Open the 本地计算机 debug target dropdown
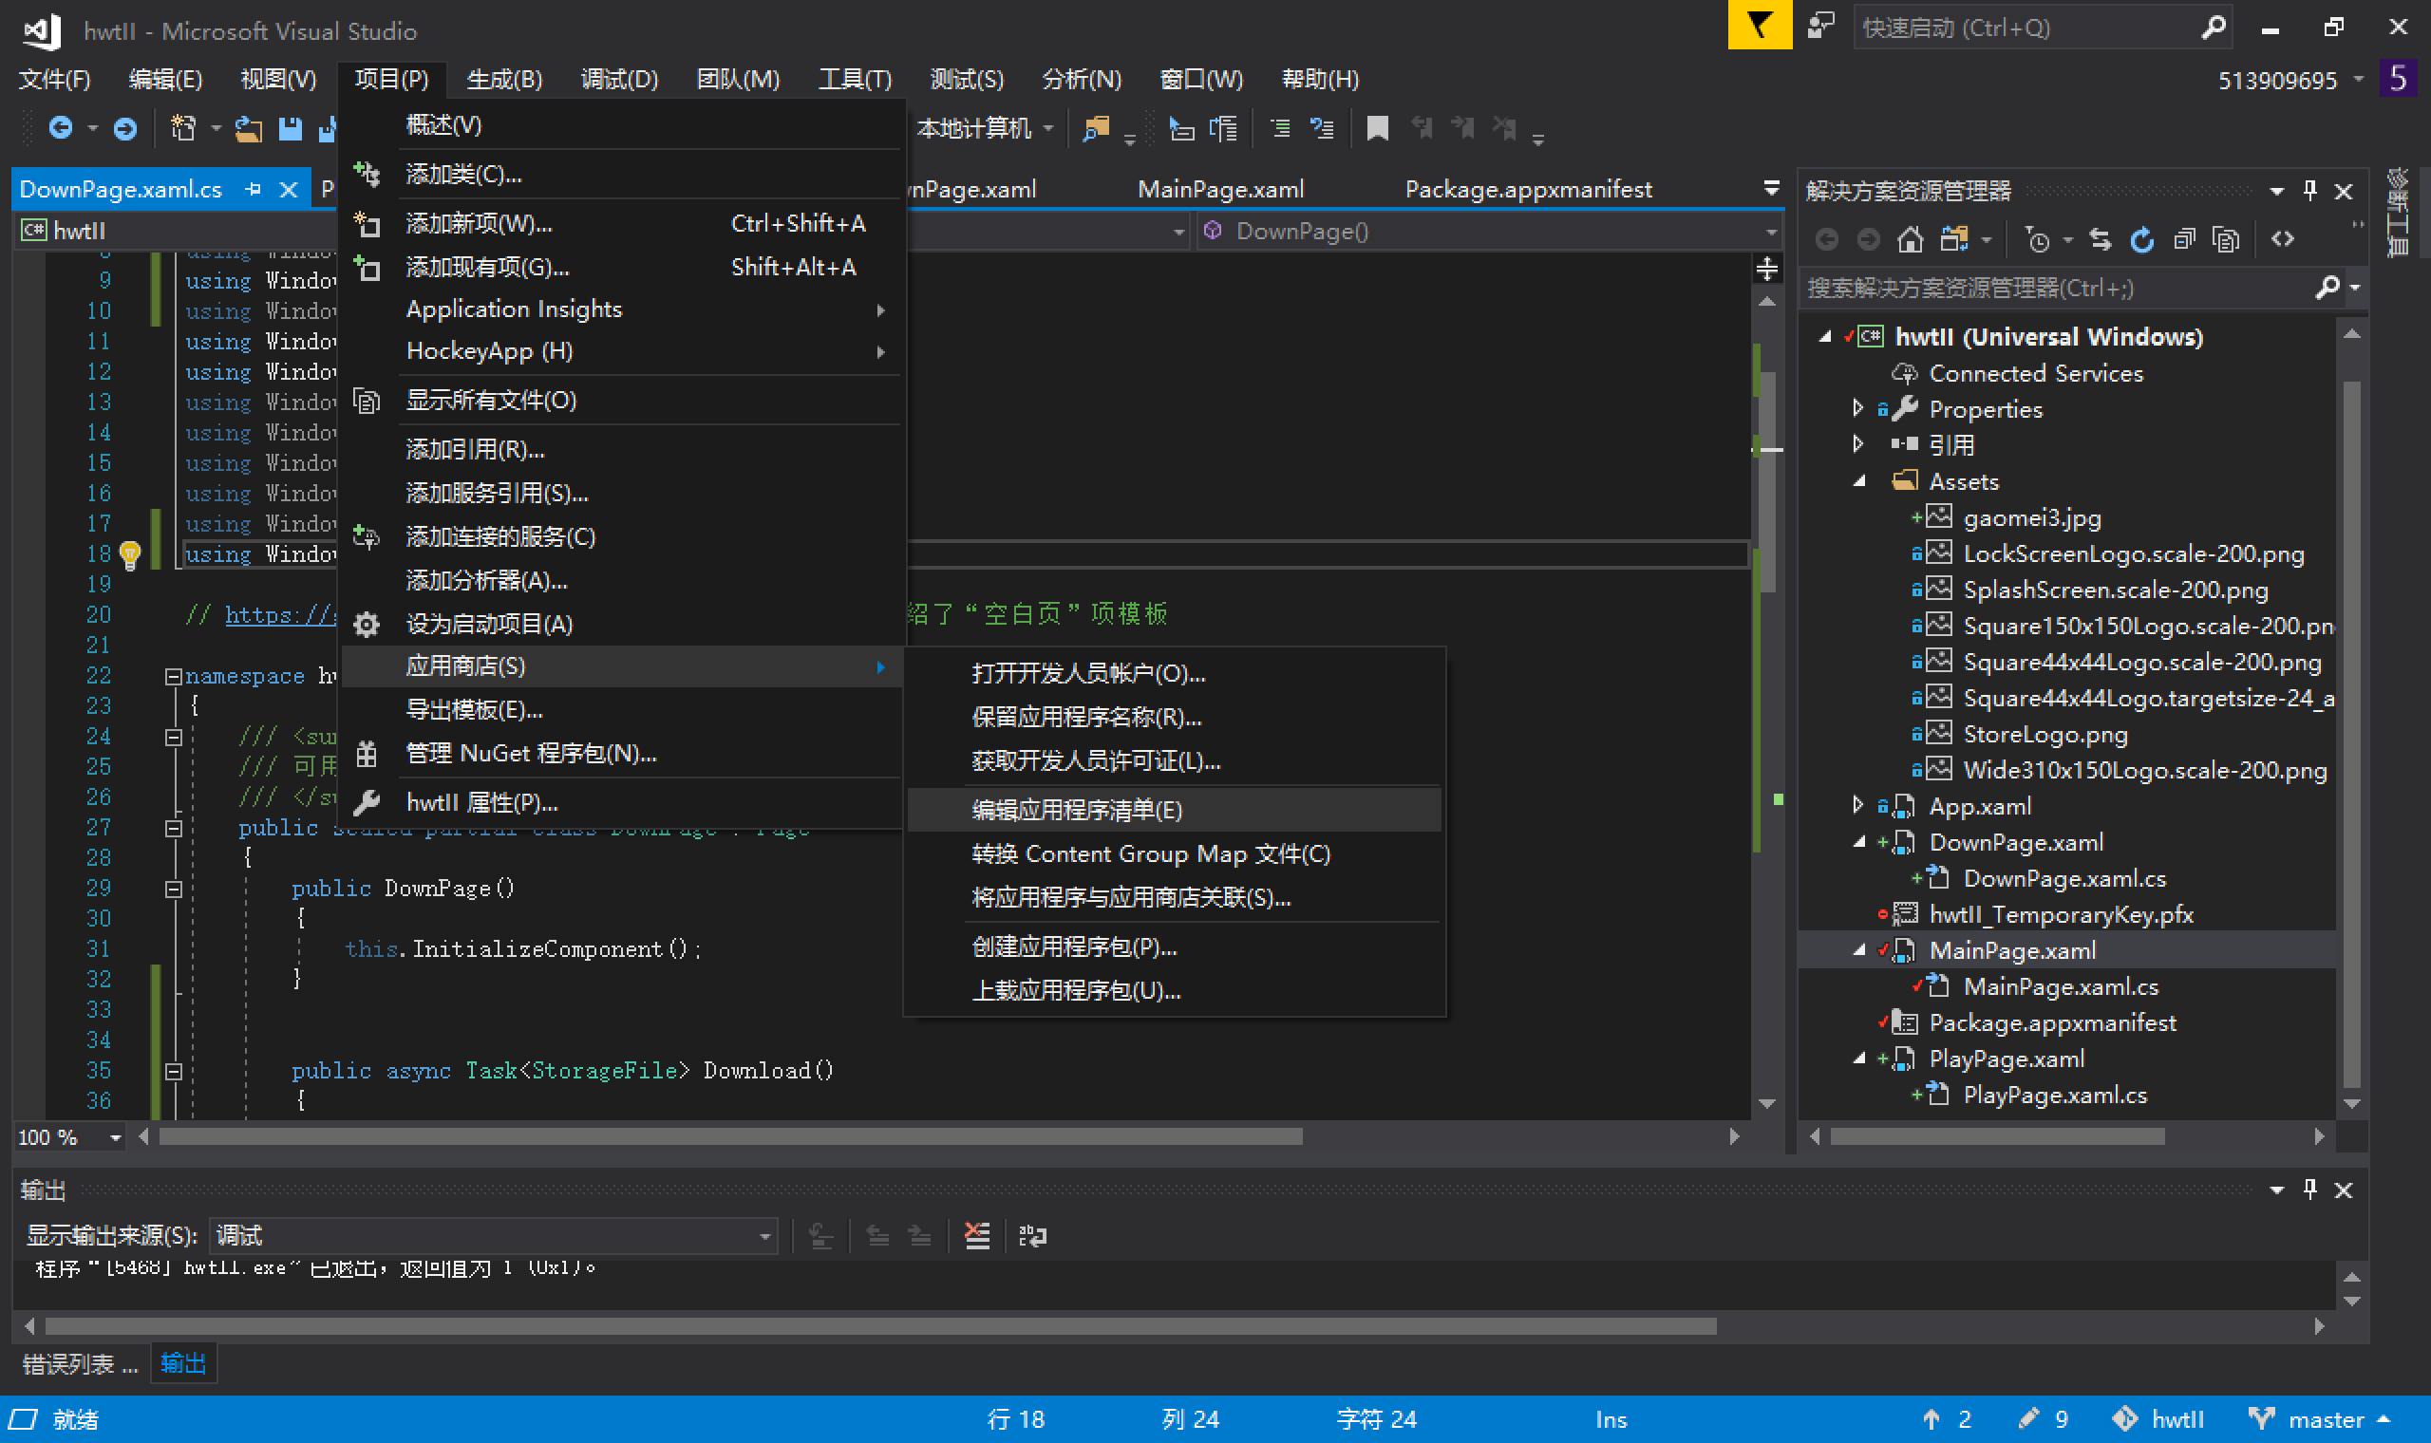Screen dimensions: 2431x1443 [x=1047, y=128]
